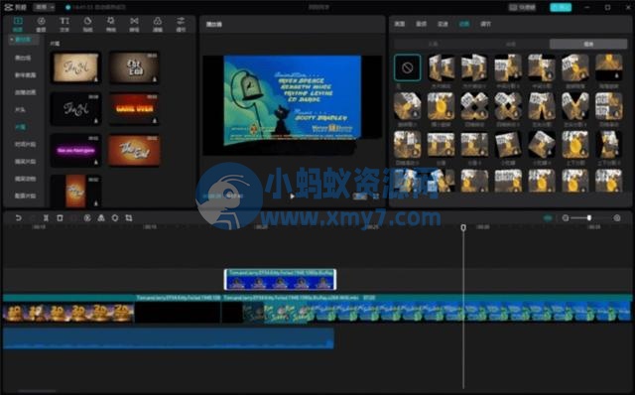635x395 pixels.
Task: Switch to the Speed tab in the right properties panel
Action: [443, 24]
